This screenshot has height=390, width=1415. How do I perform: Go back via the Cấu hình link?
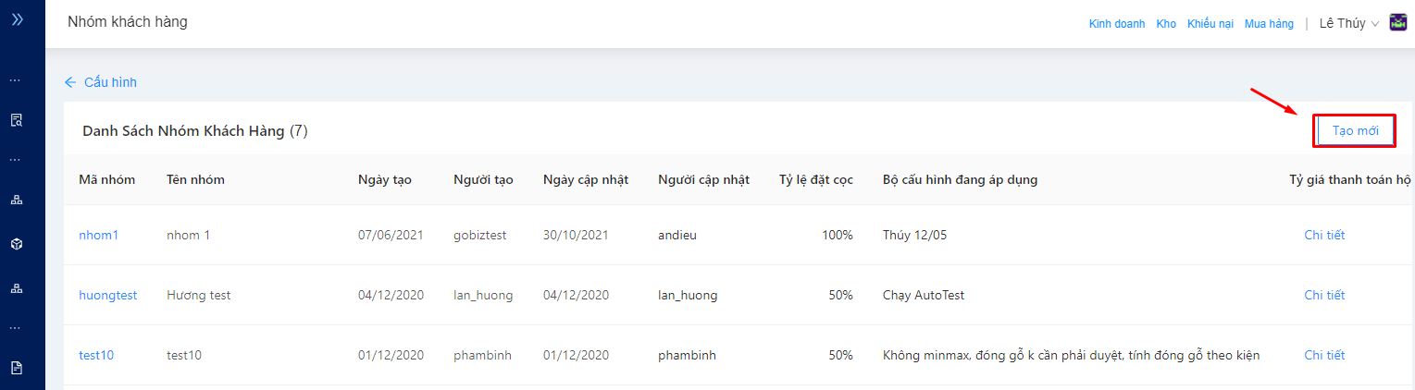click(110, 82)
